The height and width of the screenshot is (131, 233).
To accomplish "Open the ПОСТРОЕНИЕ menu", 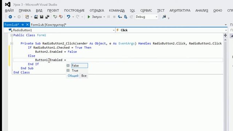I will [74, 11].
